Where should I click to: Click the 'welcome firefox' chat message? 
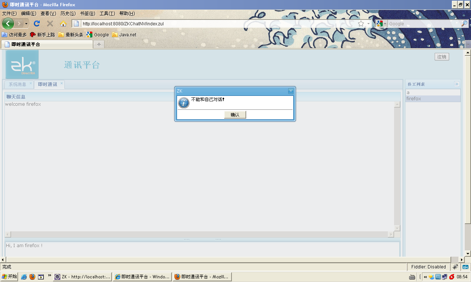coord(23,104)
